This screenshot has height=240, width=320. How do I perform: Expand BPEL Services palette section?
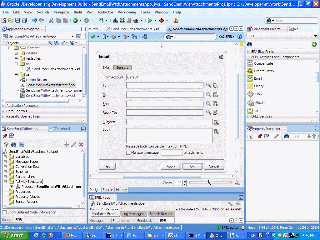click(x=248, y=116)
